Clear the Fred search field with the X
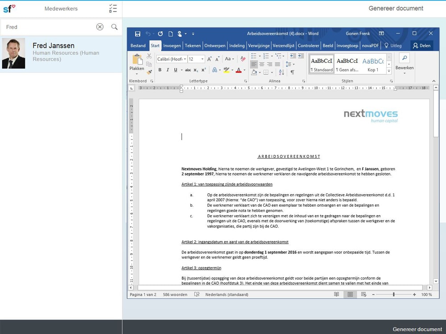The height and width of the screenshot is (334, 446). point(100,27)
